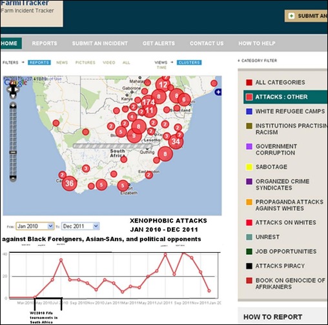328x325 pixels.
Task: Click the marker near East London labeled 2
Action: coord(149,175)
